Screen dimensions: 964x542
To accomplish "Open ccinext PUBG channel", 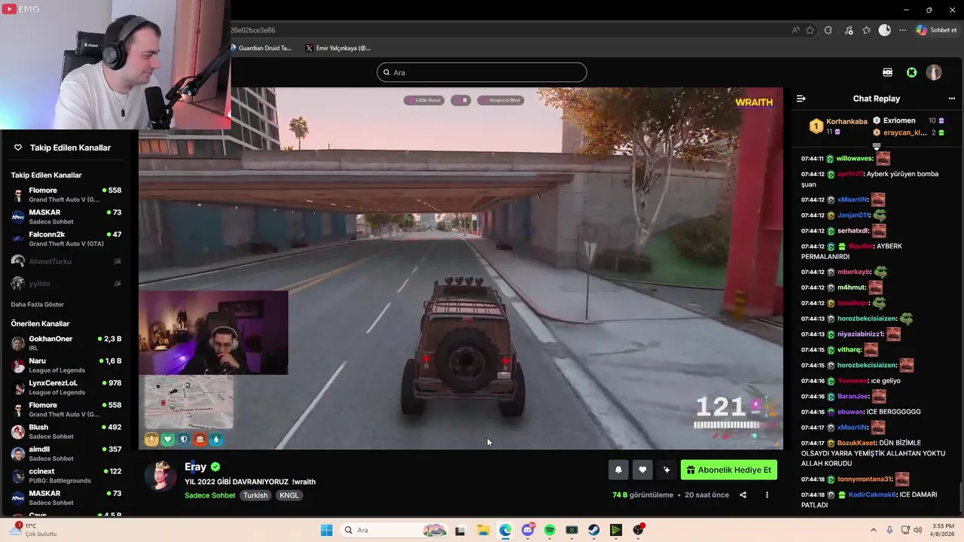I will click(x=66, y=475).
